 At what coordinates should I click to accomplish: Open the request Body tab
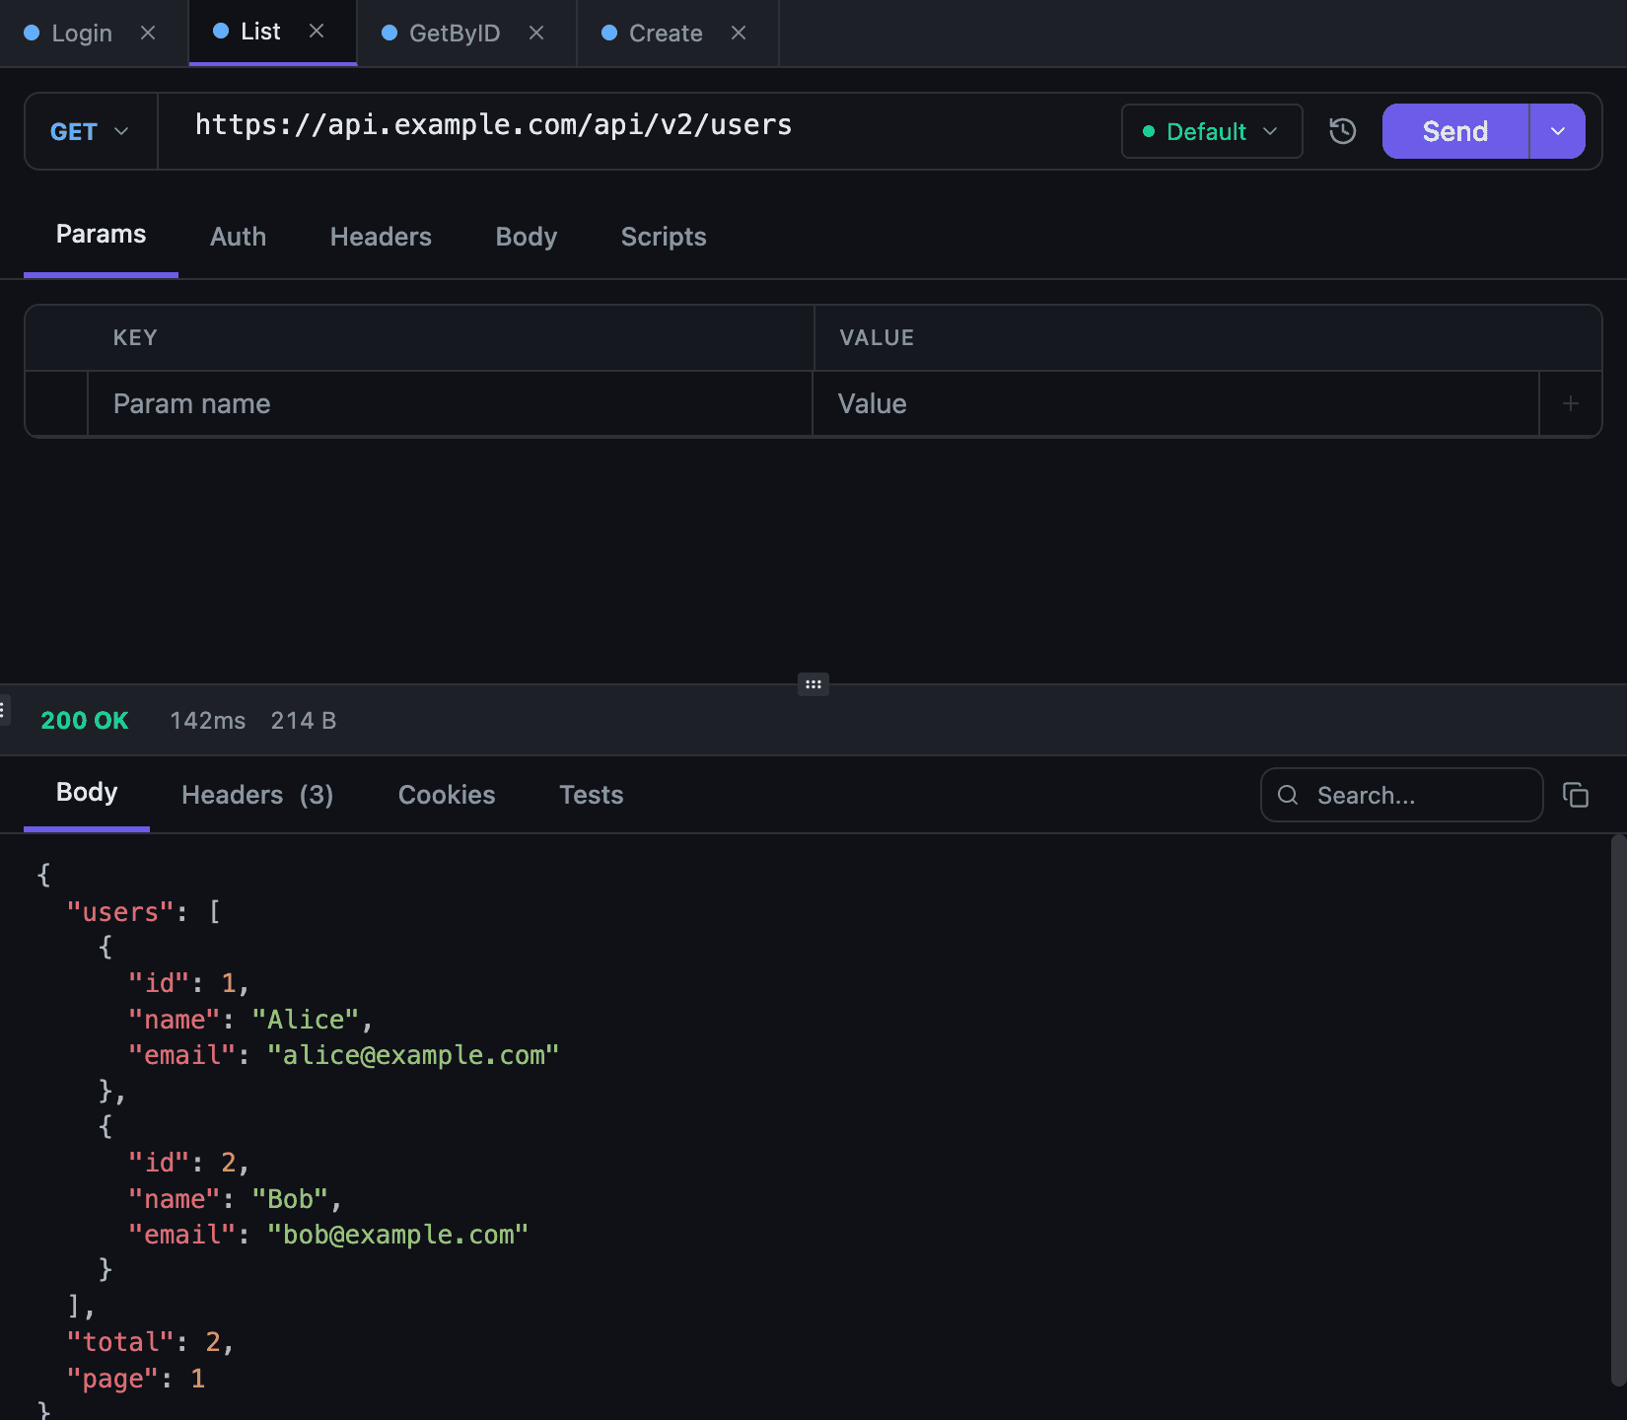[x=527, y=237]
